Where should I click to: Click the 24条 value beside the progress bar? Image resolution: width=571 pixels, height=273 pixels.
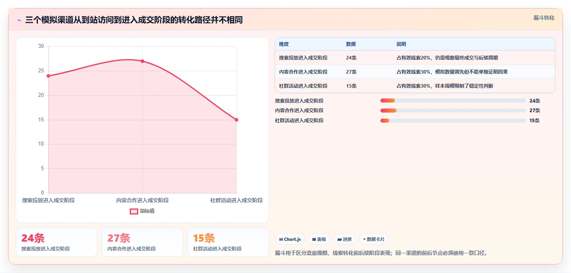[x=535, y=101]
